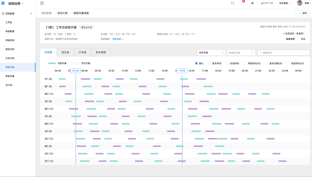Image resolution: width=312 pixels, height=177 pixels.
Task: Open the 对比方案 dropdown
Action: [211, 53]
